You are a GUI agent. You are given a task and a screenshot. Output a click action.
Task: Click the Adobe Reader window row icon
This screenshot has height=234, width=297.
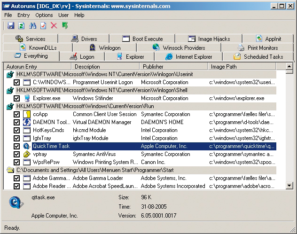[x=26, y=186]
